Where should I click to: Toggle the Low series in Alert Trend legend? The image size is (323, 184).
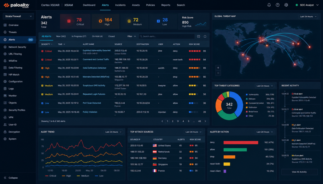tap(99, 176)
